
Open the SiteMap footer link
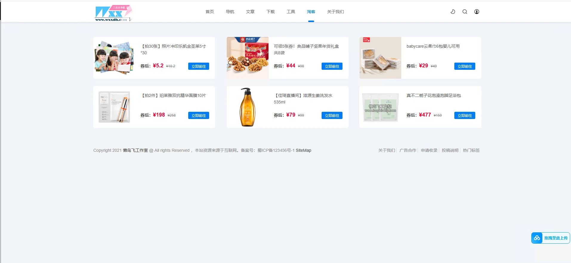point(303,150)
